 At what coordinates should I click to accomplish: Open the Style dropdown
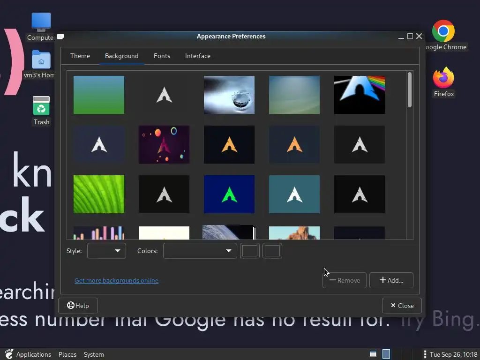tap(106, 251)
